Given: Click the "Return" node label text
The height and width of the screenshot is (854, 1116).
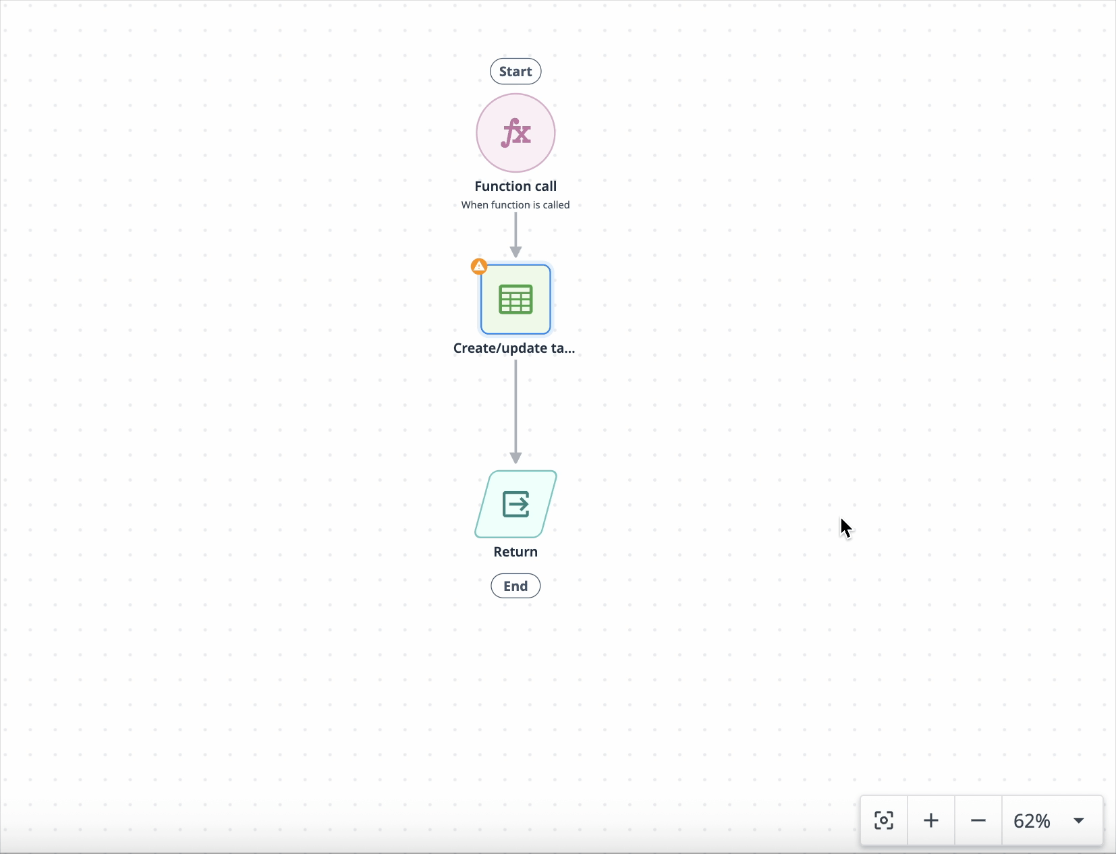Looking at the screenshot, I should (x=515, y=552).
